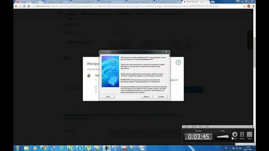Viewport: 269px width, 151px height.
Task: Select the PIXMA MG2140 - Canon tab
Action: (196, 2)
